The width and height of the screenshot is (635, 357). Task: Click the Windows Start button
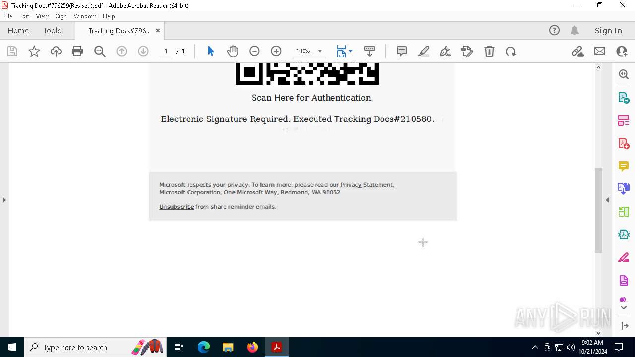coord(12,347)
